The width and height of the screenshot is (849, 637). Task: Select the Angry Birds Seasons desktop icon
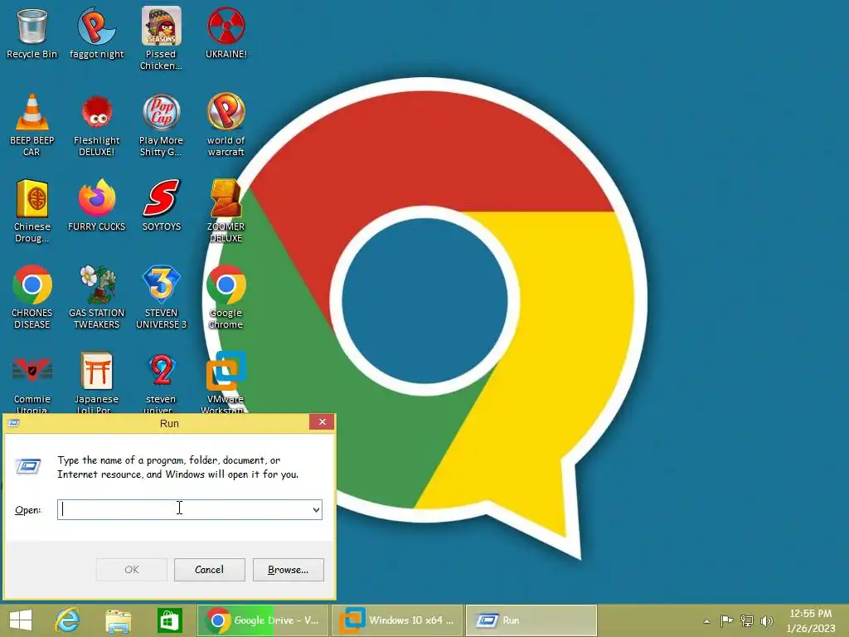161,38
